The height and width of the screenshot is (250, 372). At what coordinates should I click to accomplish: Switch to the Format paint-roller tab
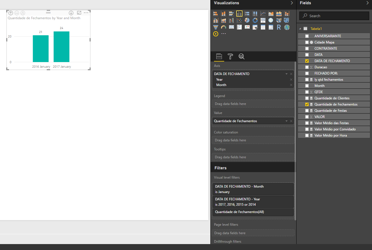coord(230,56)
